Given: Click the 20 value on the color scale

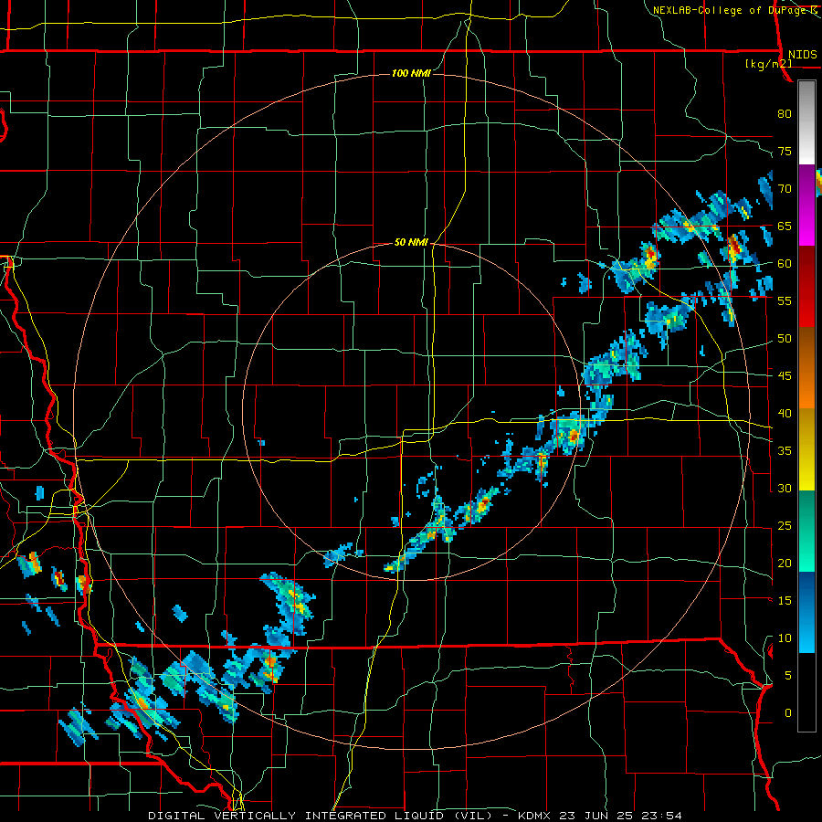Looking at the screenshot, I should (x=785, y=563).
